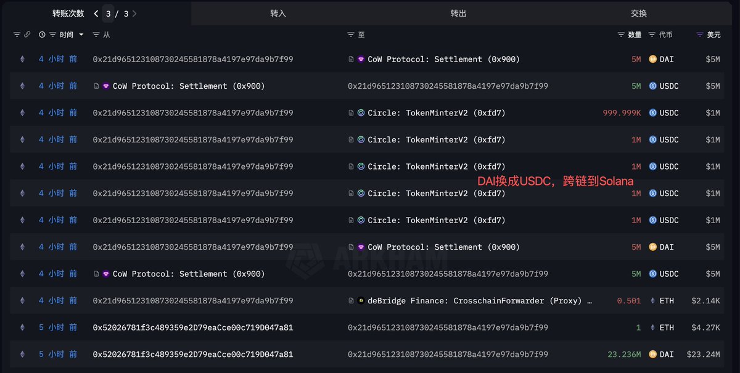This screenshot has height=373, width=740.
Task: Open sender 0x52026781f3c… in the 23.236M row
Action: coord(193,355)
